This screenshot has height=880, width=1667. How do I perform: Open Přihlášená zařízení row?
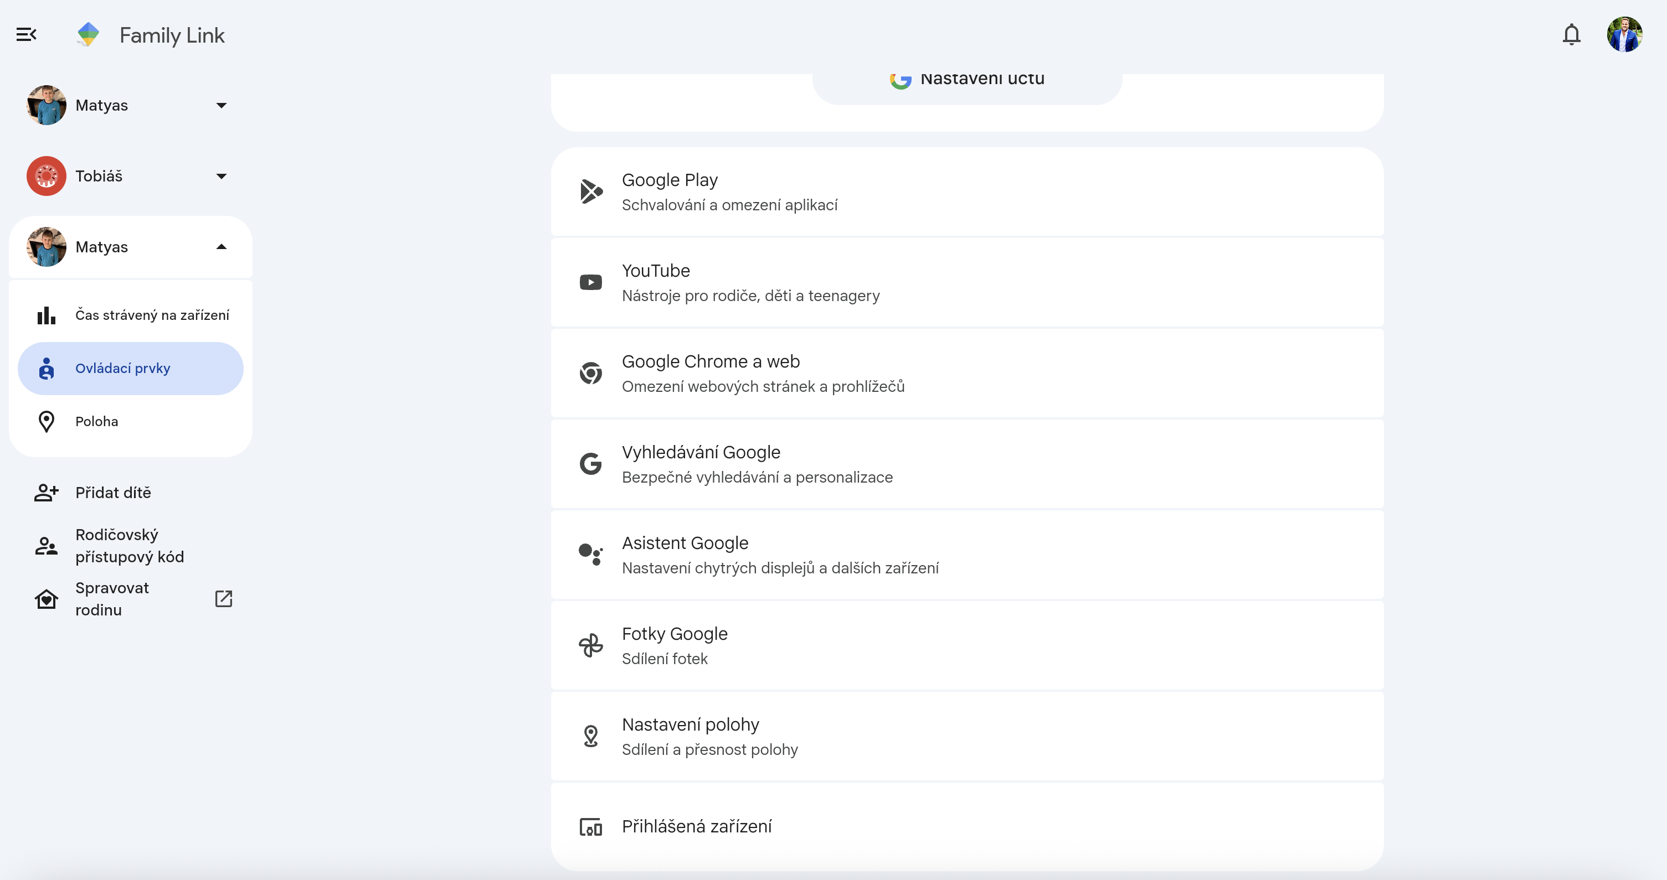click(x=696, y=826)
